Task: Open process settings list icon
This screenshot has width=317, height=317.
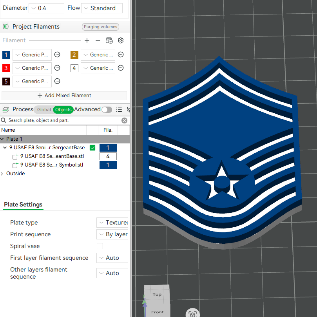Action: [x=119, y=110]
